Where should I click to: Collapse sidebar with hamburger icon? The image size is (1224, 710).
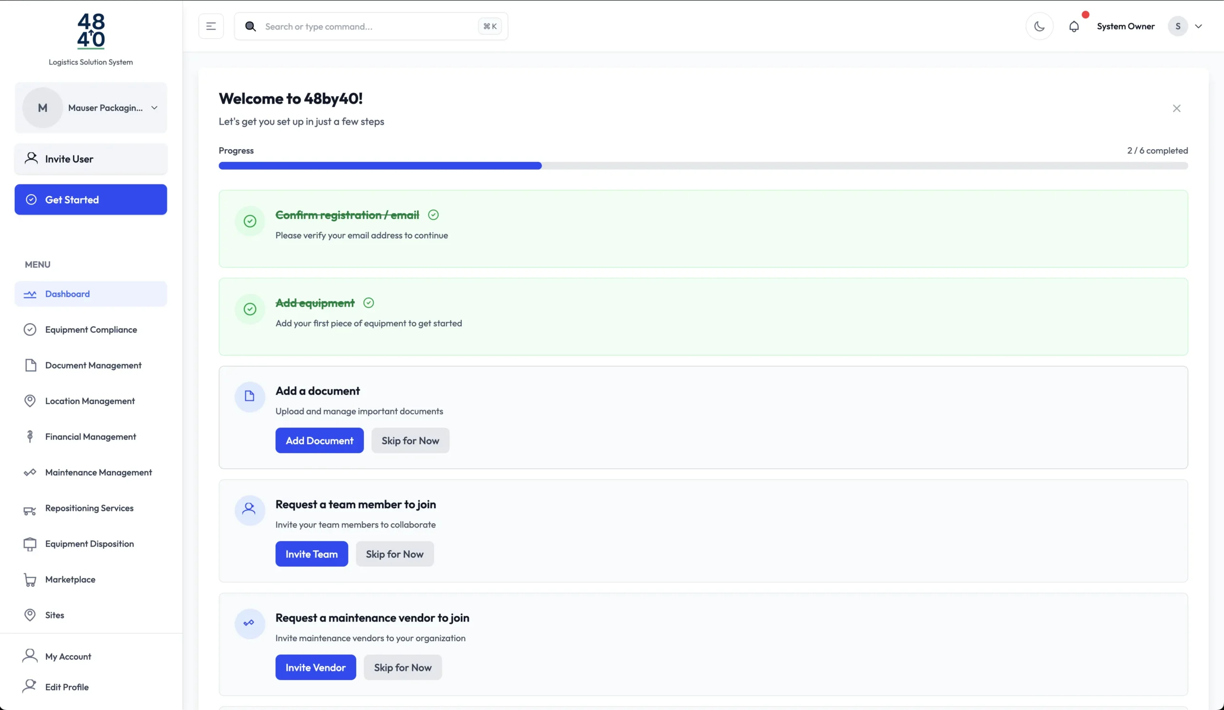point(211,27)
